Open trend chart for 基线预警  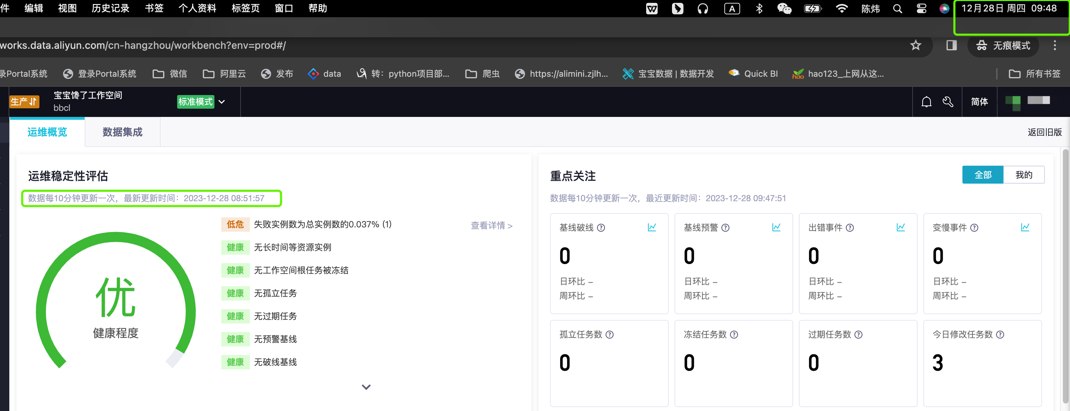click(776, 227)
